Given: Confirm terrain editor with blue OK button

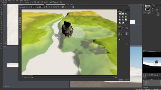Looking at the screenshot, I should (x=121, y=80).
